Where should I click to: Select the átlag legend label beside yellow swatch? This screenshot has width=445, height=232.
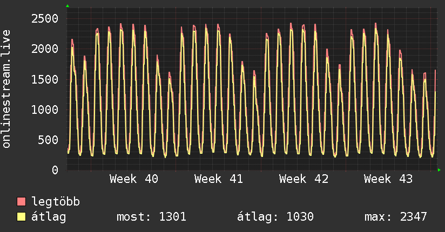tap(49, 217)
